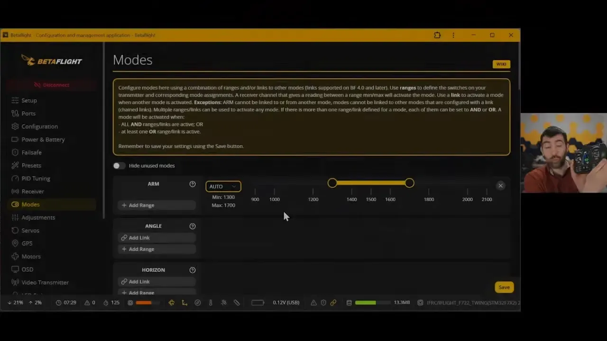Click the accelerometer sensor status icon
Viewport: 607px width, 341px height.
coord(184,303)
